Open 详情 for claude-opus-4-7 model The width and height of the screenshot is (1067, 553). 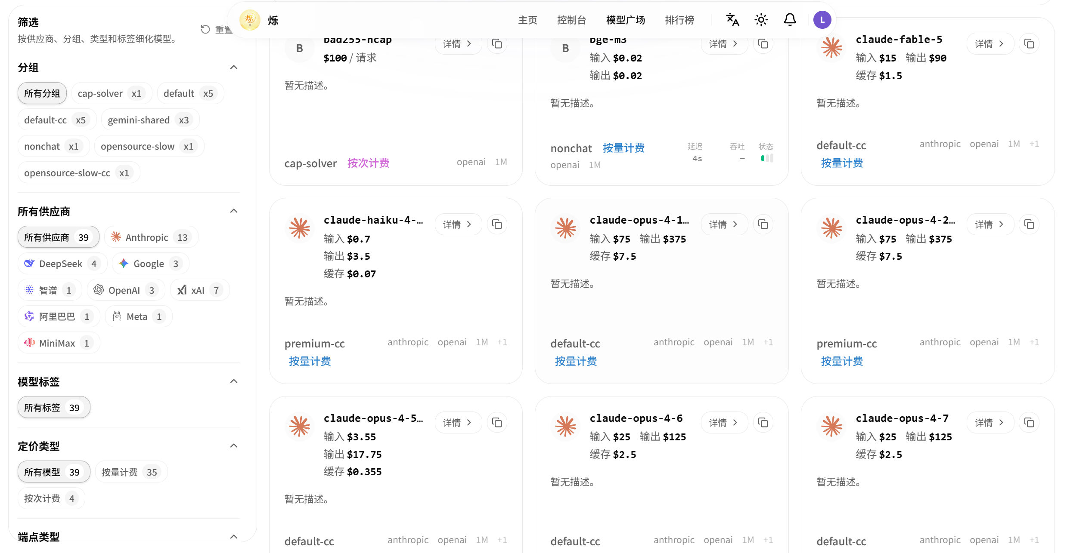coord(990,422)
